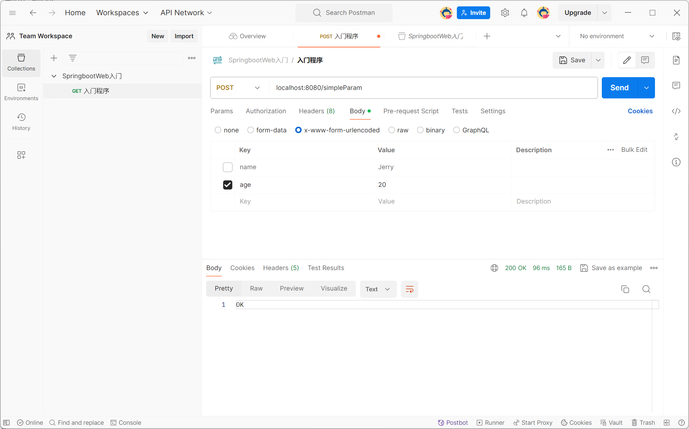
Task: Open response format Text dropdown
Action: [378, 289]
